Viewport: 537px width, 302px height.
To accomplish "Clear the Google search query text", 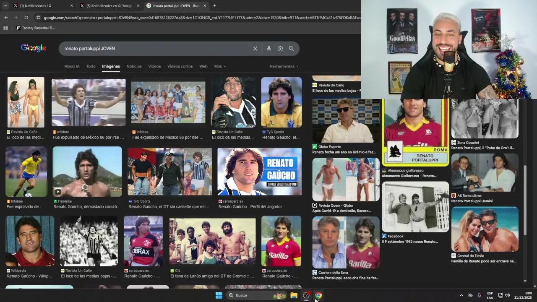I will (x=255, y=49).
